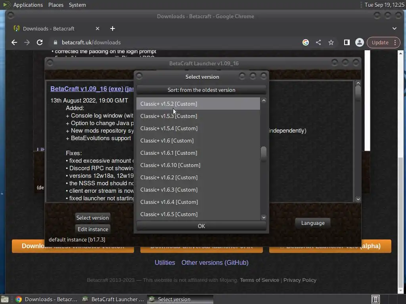Viewport: 406px width, 304px height.
Task: Close the Downloads - Betacraft tab
Action: [x=98, y=28]
